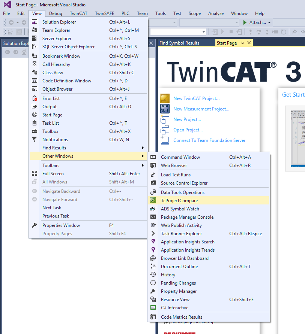
Task: Click the Error List icon
Action: tap(35, 98)
